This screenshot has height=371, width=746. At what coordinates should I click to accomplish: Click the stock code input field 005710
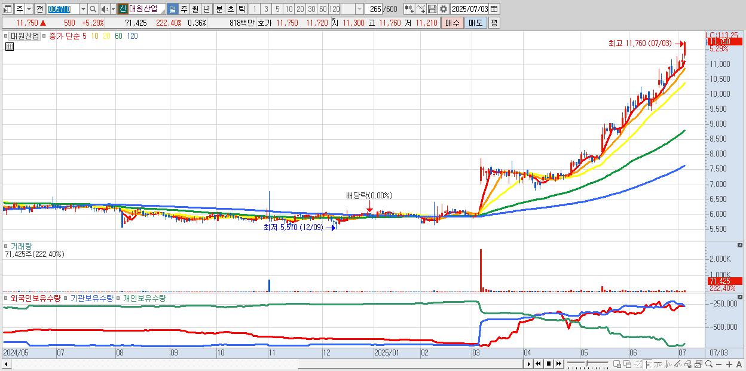63,9
